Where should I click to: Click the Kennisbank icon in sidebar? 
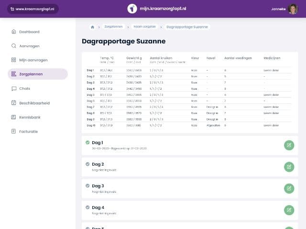click(x=14, y=117)
